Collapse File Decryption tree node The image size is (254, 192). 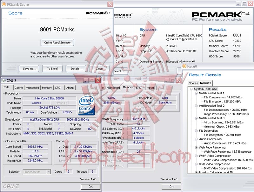click(196, 131)
